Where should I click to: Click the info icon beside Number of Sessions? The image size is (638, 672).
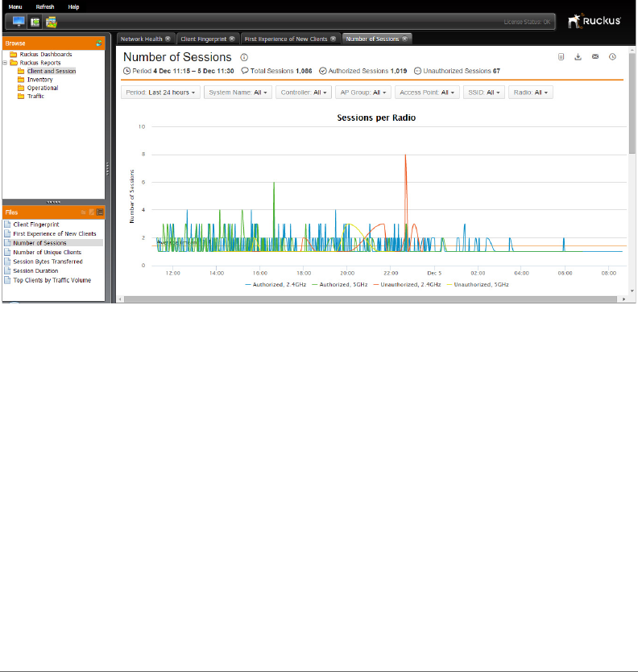point(244,57)
